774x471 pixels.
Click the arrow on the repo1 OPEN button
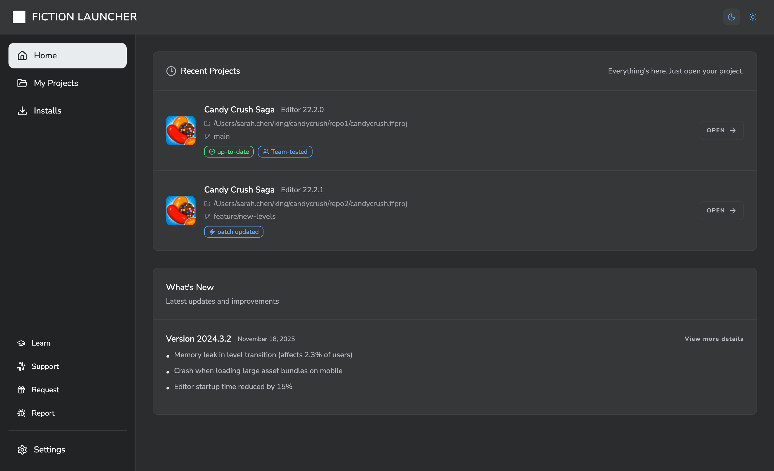point(733,130)
